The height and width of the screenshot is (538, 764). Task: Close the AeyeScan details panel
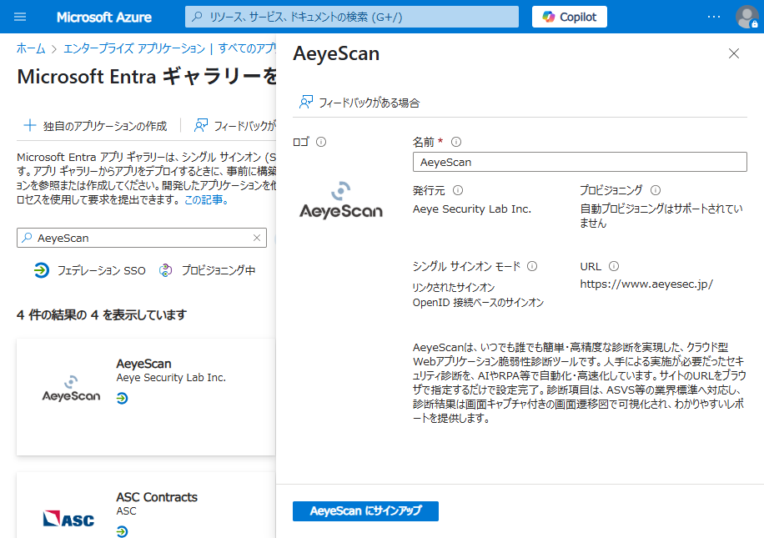[x=734, y=53]
